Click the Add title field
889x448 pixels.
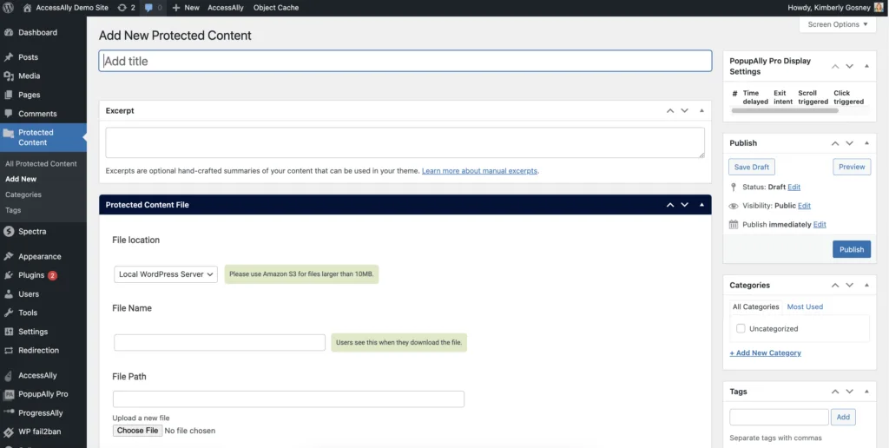point(405,62)
